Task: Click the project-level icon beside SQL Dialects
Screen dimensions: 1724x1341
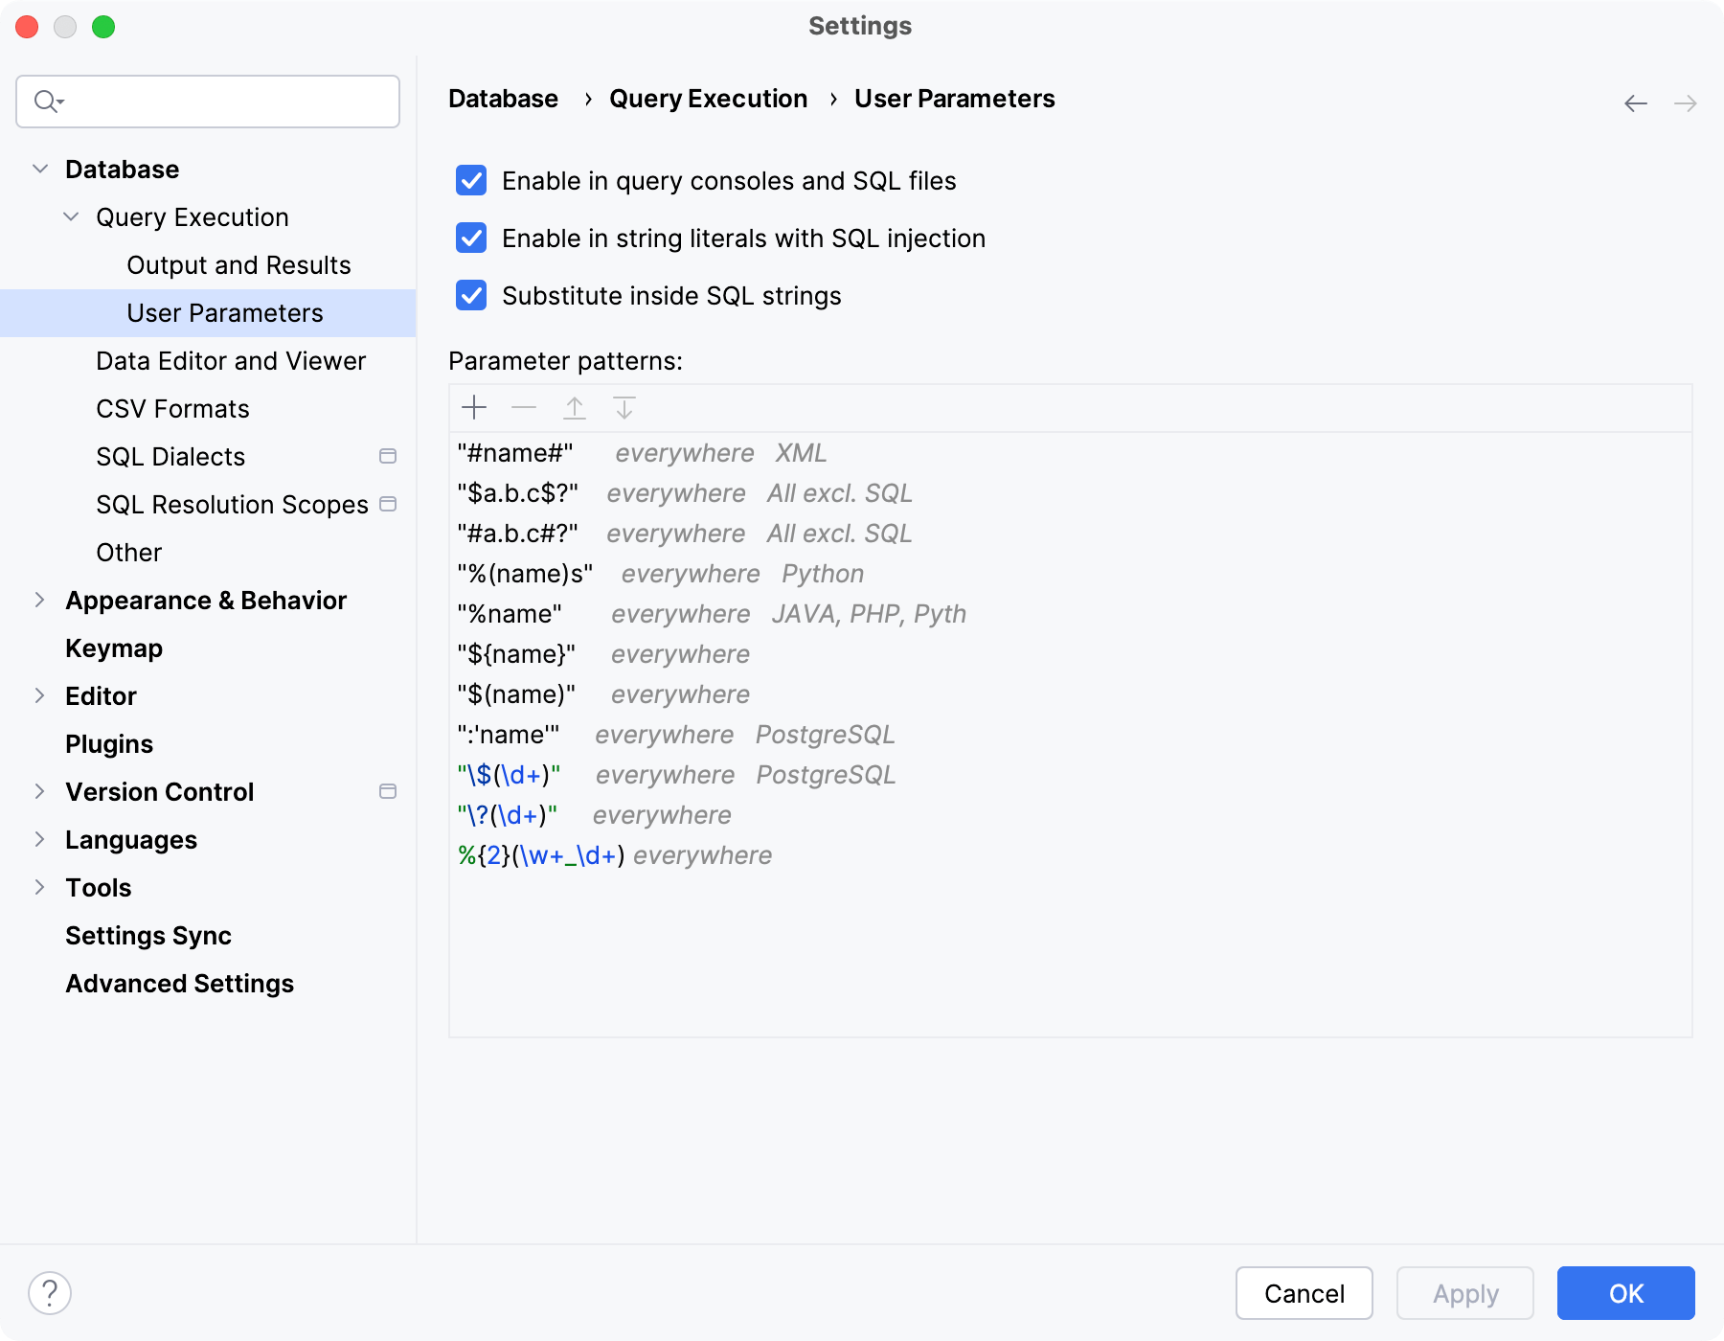Action: coord(388,456)
